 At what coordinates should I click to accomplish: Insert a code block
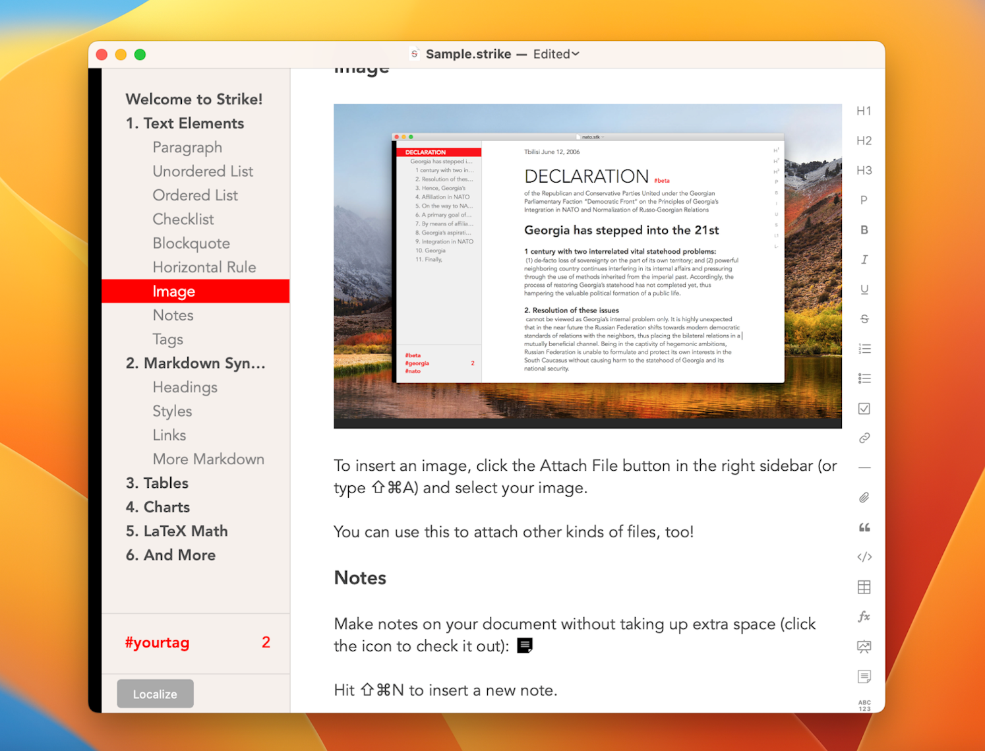click(864, 557)
